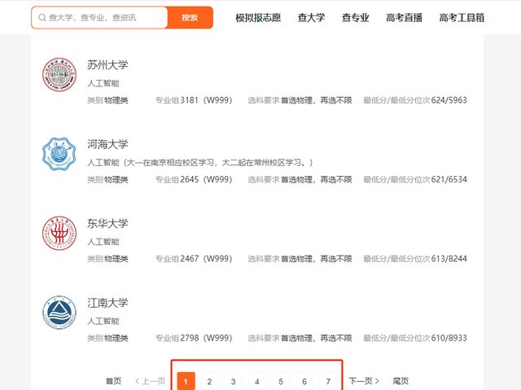Jump to 尾页 last page
The height and width of the screenshot is (390, 521).
tap(401, 381)
